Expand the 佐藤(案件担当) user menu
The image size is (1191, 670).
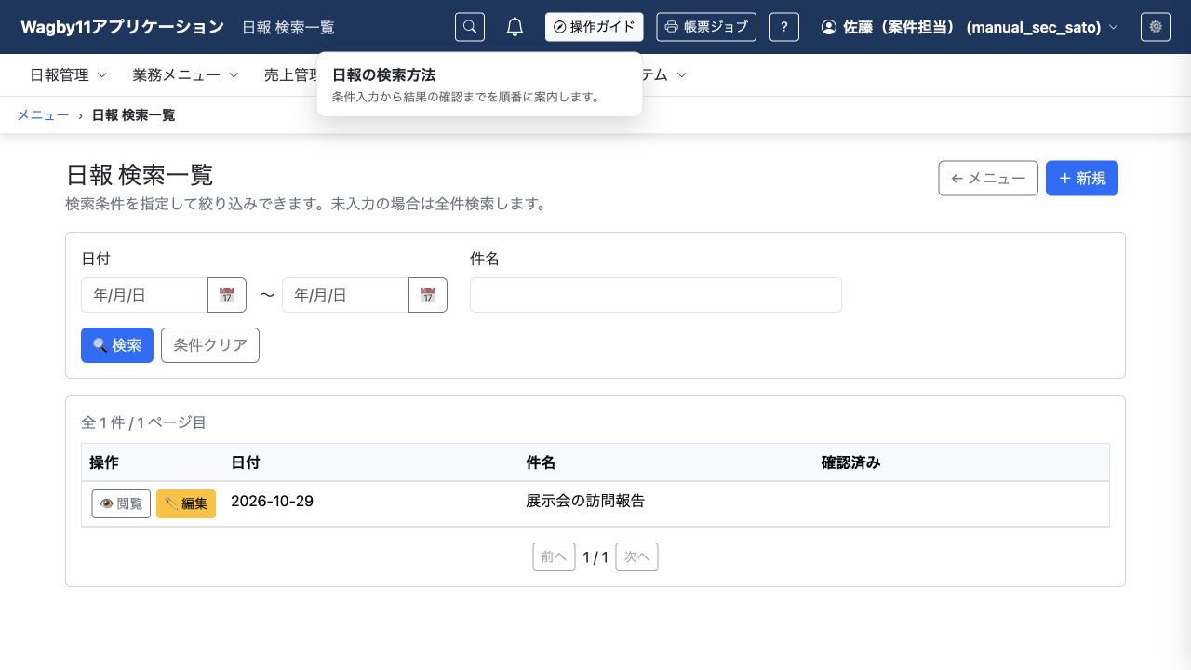970,27
